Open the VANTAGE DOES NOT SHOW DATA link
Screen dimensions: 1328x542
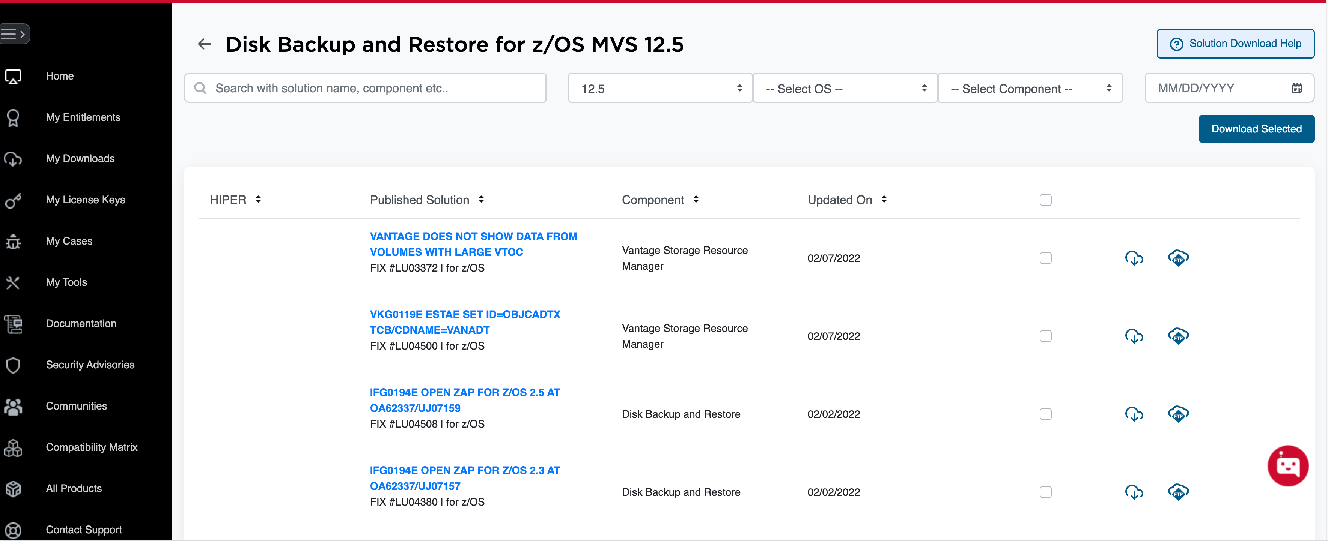click(x=473, y=244)
